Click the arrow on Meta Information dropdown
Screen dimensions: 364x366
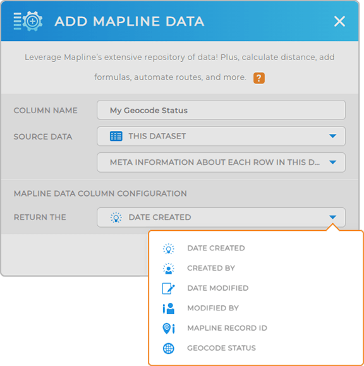[333, 162]
